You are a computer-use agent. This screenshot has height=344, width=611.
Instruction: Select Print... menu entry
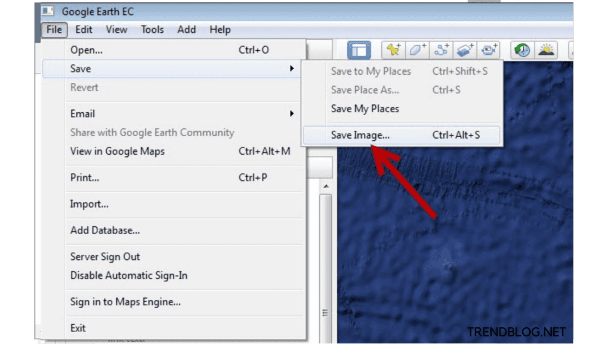171,177
